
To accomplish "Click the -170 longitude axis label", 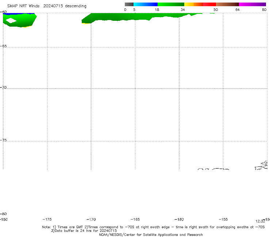I will click(x=91, y=219).
